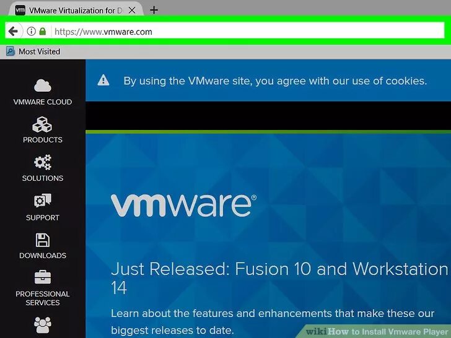Viewport: 451px width, 338px height.
Task: Go back using the browser back arrow
Action: point(13,31)
